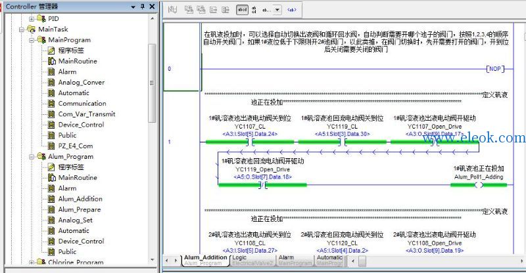Click the ladder horizontal scrollbar thumb
Viewport: 526px width, 273px height.
[x=362, y=261]
